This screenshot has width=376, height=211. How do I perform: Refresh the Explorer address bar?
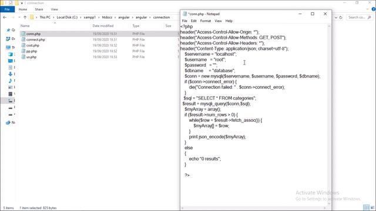tap(341, 18)
